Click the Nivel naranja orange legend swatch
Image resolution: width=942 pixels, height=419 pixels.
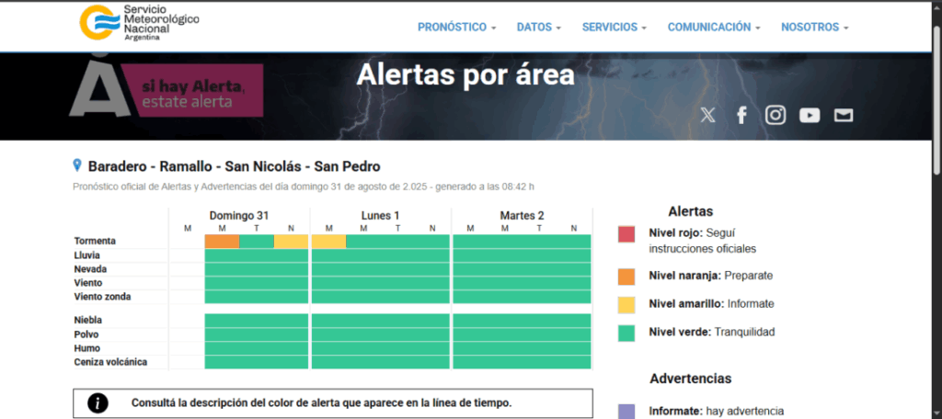(626, 275)
